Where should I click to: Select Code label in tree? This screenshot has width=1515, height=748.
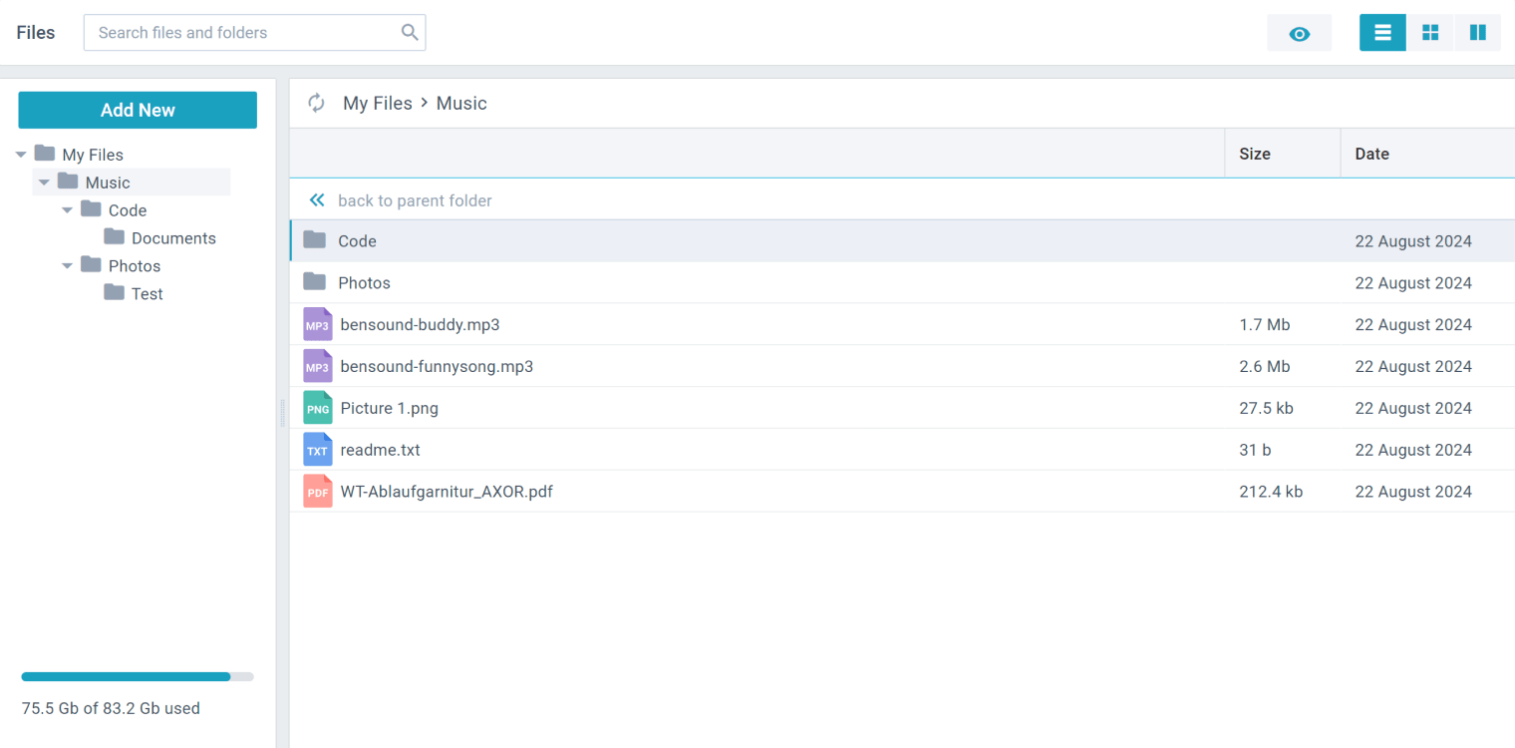(128, 210)
